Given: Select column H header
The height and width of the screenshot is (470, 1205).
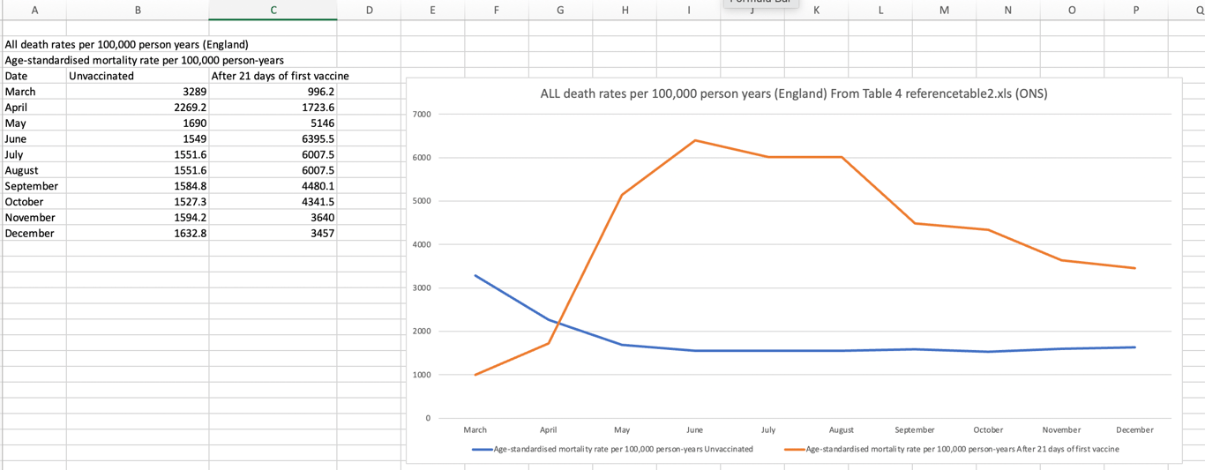Looking at the screenshot, I should click(x=625, y=10).
